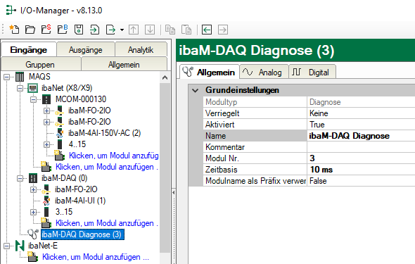Click the import arrow-into-page icon
Image resolution: width=415 pixels, height=264 pixels.
94,30
